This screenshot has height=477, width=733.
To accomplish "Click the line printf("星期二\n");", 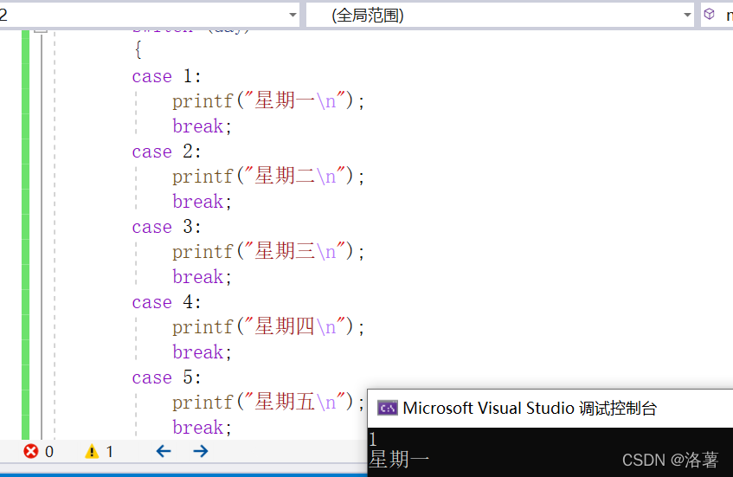I will 268,177.
